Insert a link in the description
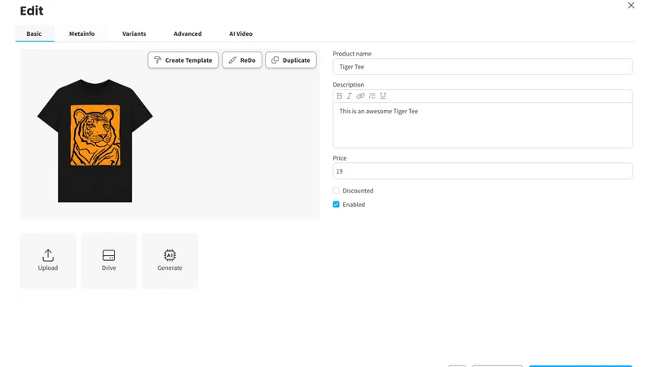 (x=360, y=95)
